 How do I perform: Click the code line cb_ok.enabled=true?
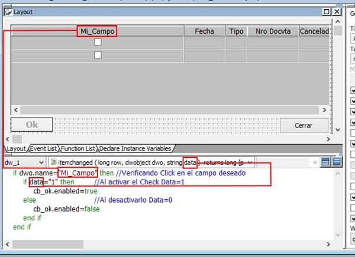(66, 191)
